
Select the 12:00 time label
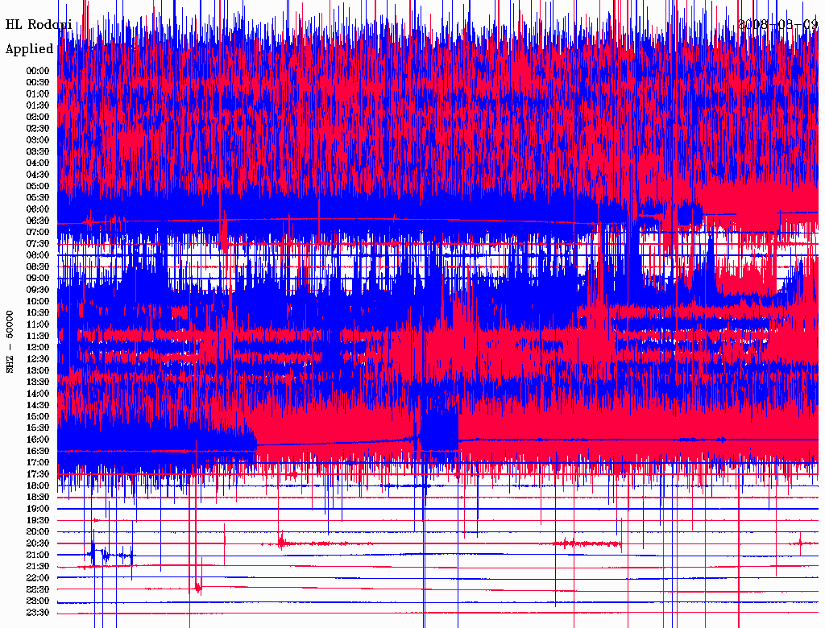pyautogui.click(x=38, y=347)
